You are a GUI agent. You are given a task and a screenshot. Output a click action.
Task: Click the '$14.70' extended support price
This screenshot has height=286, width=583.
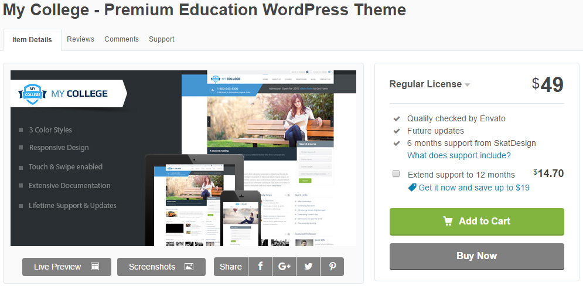click(x=548, y=173)
